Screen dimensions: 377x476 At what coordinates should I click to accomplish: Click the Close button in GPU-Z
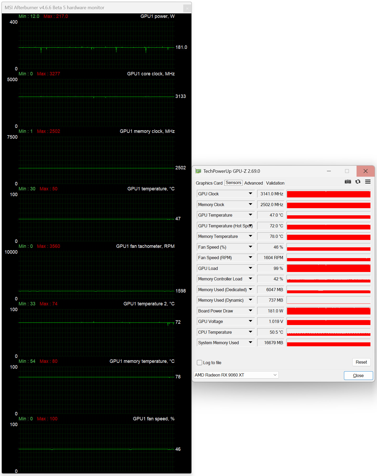click(x=358, y=375)
